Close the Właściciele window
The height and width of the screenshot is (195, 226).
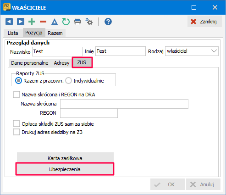point(215,7)
